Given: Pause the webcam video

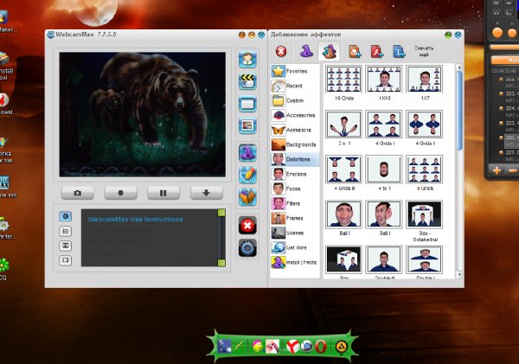Looking at the screenshot, I should 163,193.
